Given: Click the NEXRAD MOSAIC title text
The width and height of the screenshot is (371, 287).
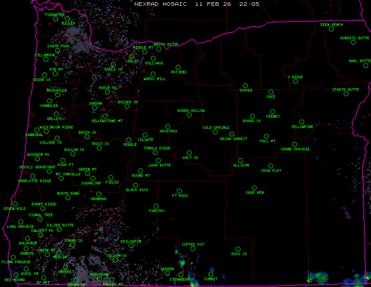Looking at the screenshot, I should click(161, 4).
